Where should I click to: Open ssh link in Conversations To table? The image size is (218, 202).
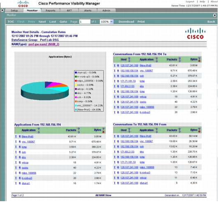click(141, 147)
